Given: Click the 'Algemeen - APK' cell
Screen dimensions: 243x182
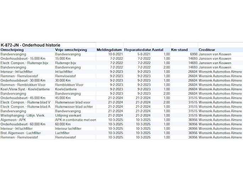Looking at the screenshot, I should click(x=13, y=120).
